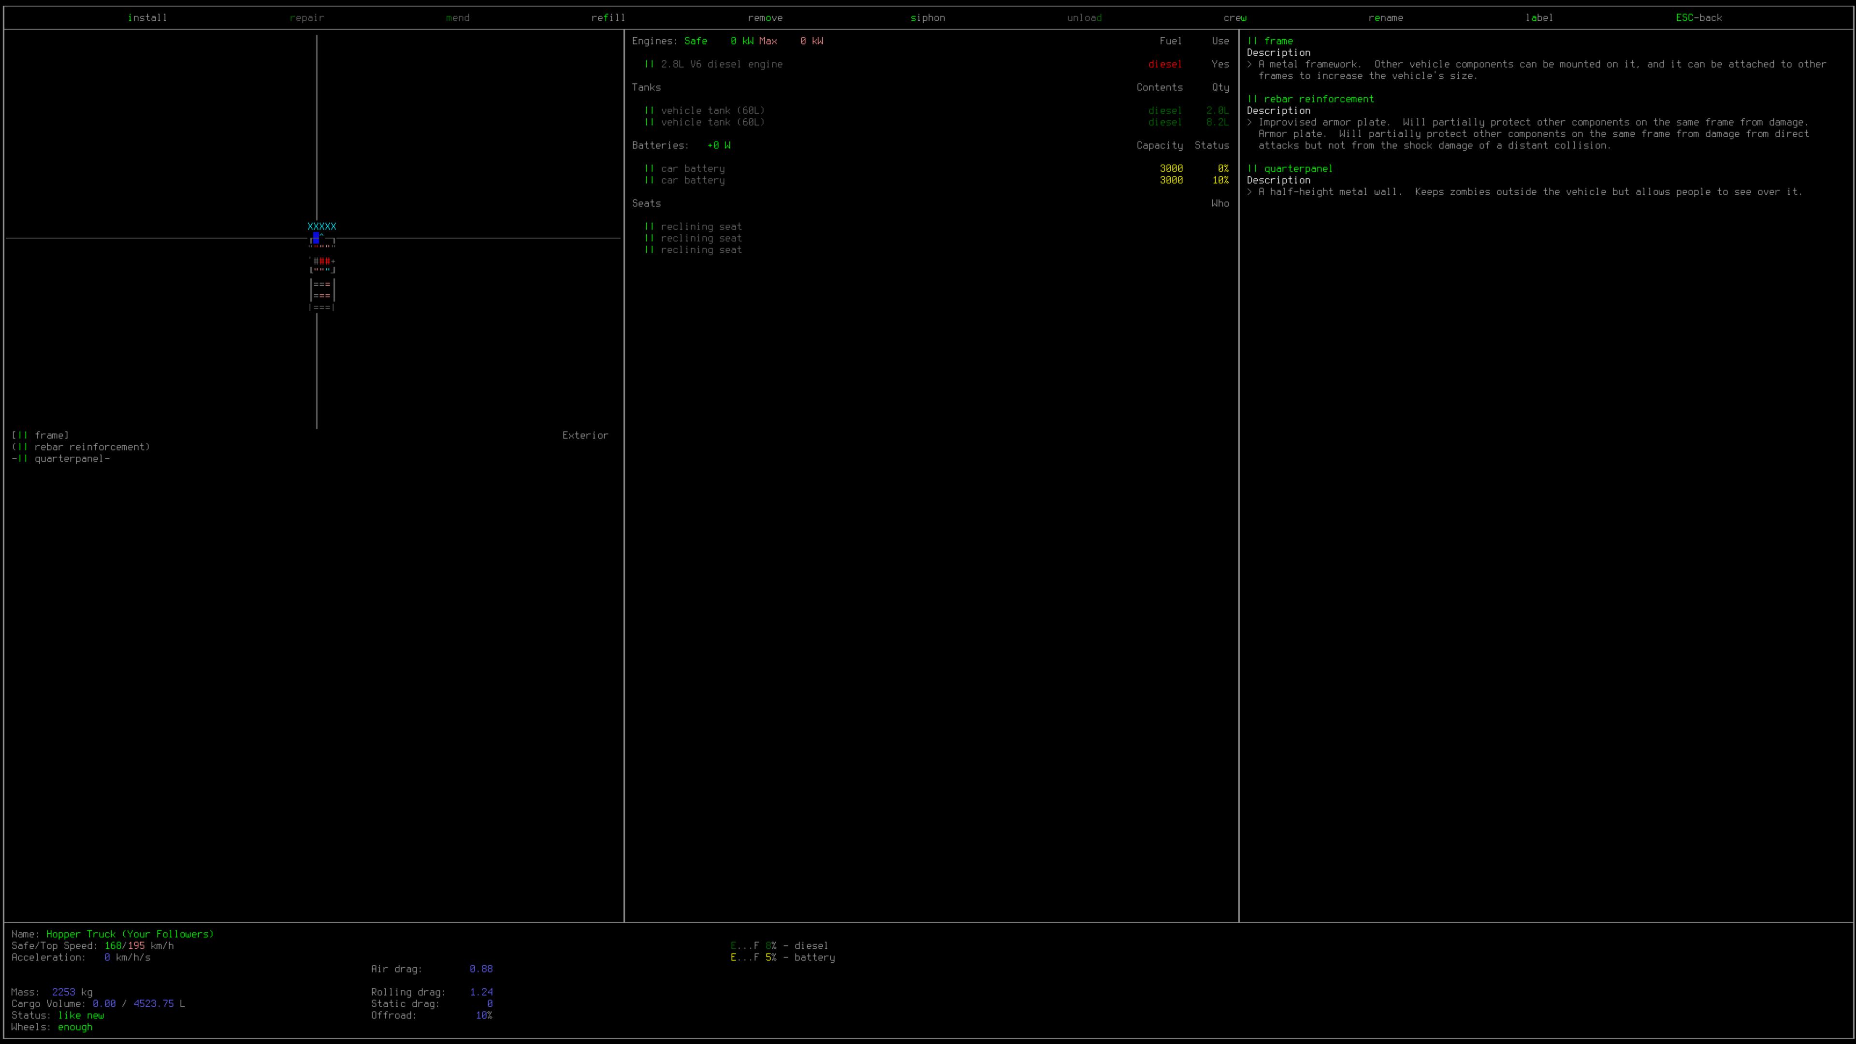This screenshot has height=1044, width=1856.
Task: Click the condition bars of the 2.0L vehicle tank
Action: [x=649, y=110]
